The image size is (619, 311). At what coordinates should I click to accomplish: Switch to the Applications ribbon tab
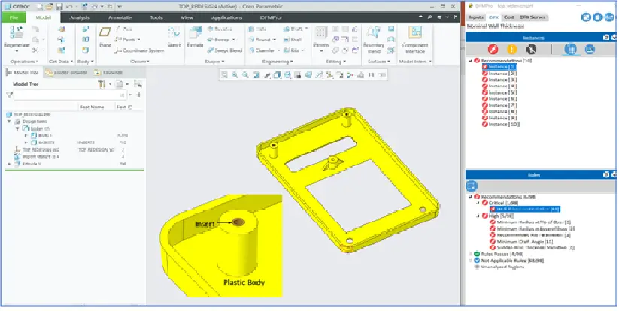(x=226, y=17)
